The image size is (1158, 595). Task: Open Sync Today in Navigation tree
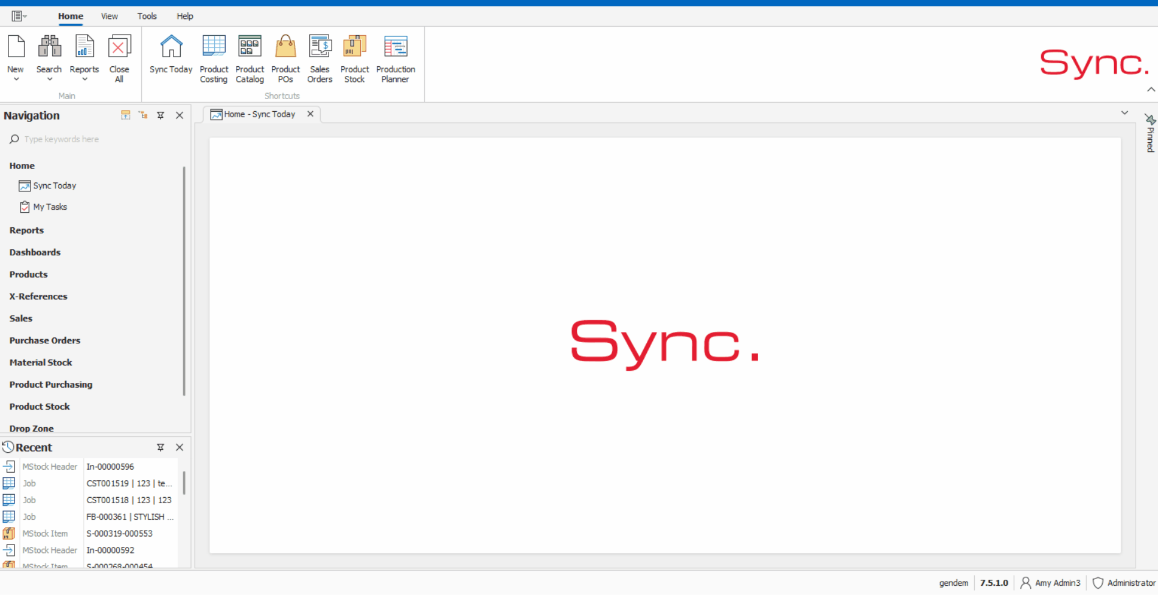click(x=55, y=186)
